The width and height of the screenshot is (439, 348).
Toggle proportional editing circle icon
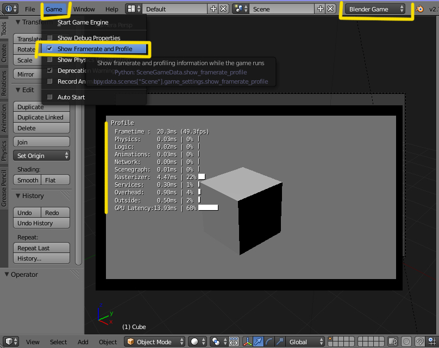tap(406, 341)
